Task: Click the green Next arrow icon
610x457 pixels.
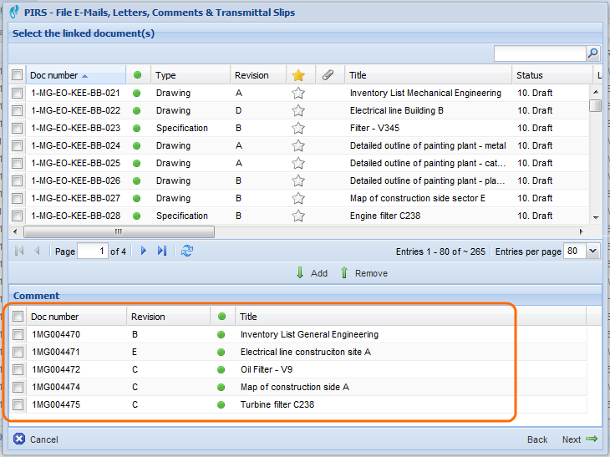Action: (x=592, y=439)
